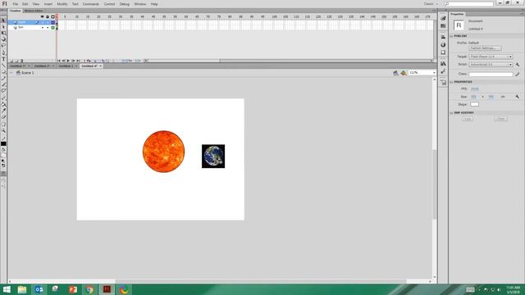This screenshot has width=525, height=295.
Task: Click in the Class input field
Action: coord(491,74)
